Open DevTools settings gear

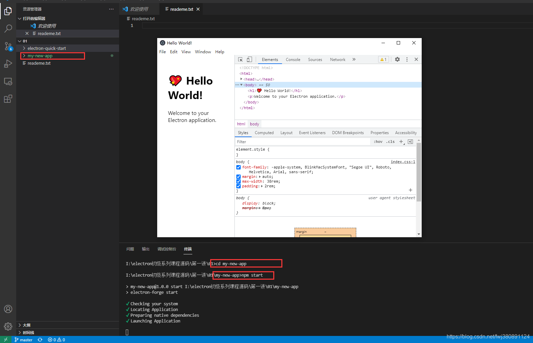coord(397,59)
